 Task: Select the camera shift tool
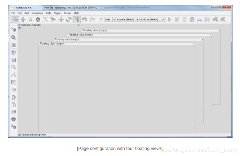(x=31, y=20)
